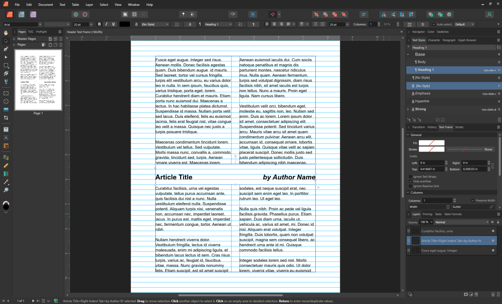Activate the Table tool in the toolbar
This screenshot has width=502, height=304.
pos(6,145)
